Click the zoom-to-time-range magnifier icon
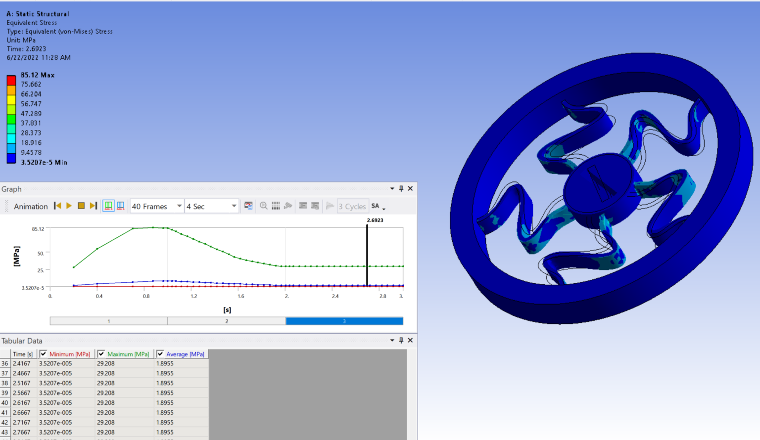The height and width of the screenshot is (440, 760). pyautogui.click(x=263, y=206)
